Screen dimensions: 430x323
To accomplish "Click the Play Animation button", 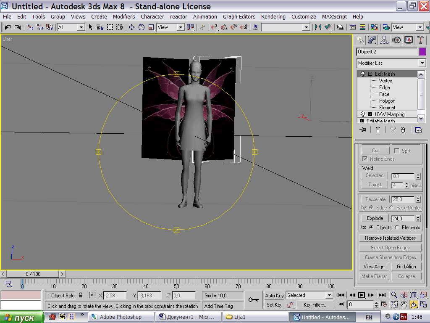I will click(x=362, y=295).
